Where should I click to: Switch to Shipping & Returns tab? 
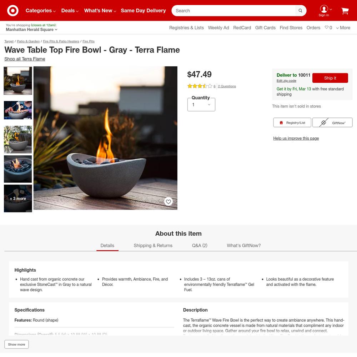tap(153, 246)
